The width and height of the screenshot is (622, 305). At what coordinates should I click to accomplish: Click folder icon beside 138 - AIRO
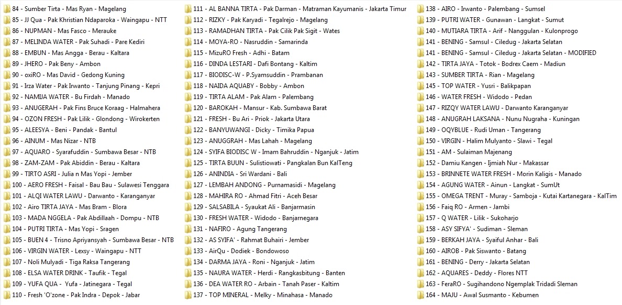(420, 9)
